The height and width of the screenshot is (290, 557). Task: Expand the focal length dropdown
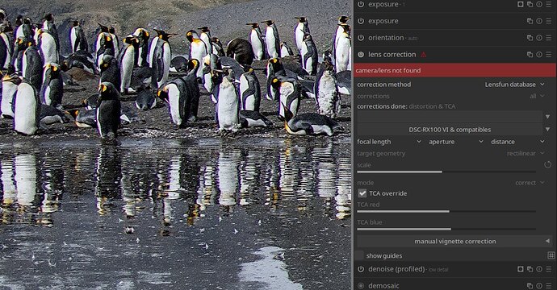[389, 142]
